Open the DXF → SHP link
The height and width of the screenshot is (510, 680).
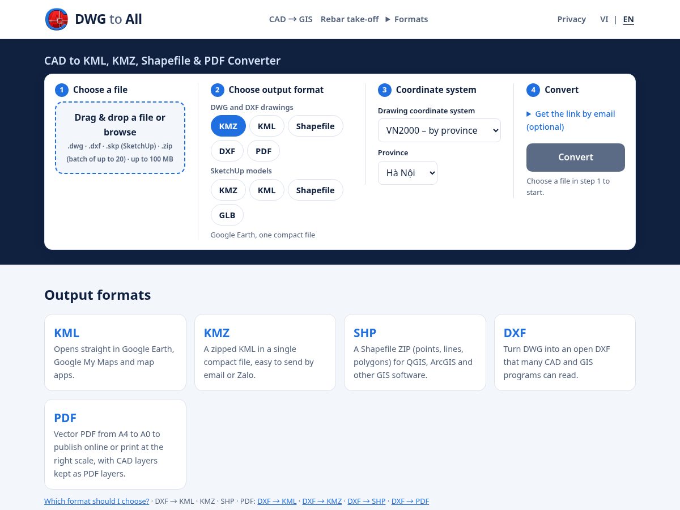click(367, 501)
